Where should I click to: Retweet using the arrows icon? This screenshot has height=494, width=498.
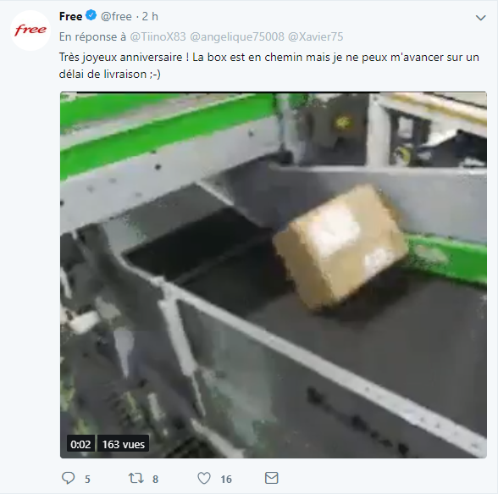[x=136, y=478]
